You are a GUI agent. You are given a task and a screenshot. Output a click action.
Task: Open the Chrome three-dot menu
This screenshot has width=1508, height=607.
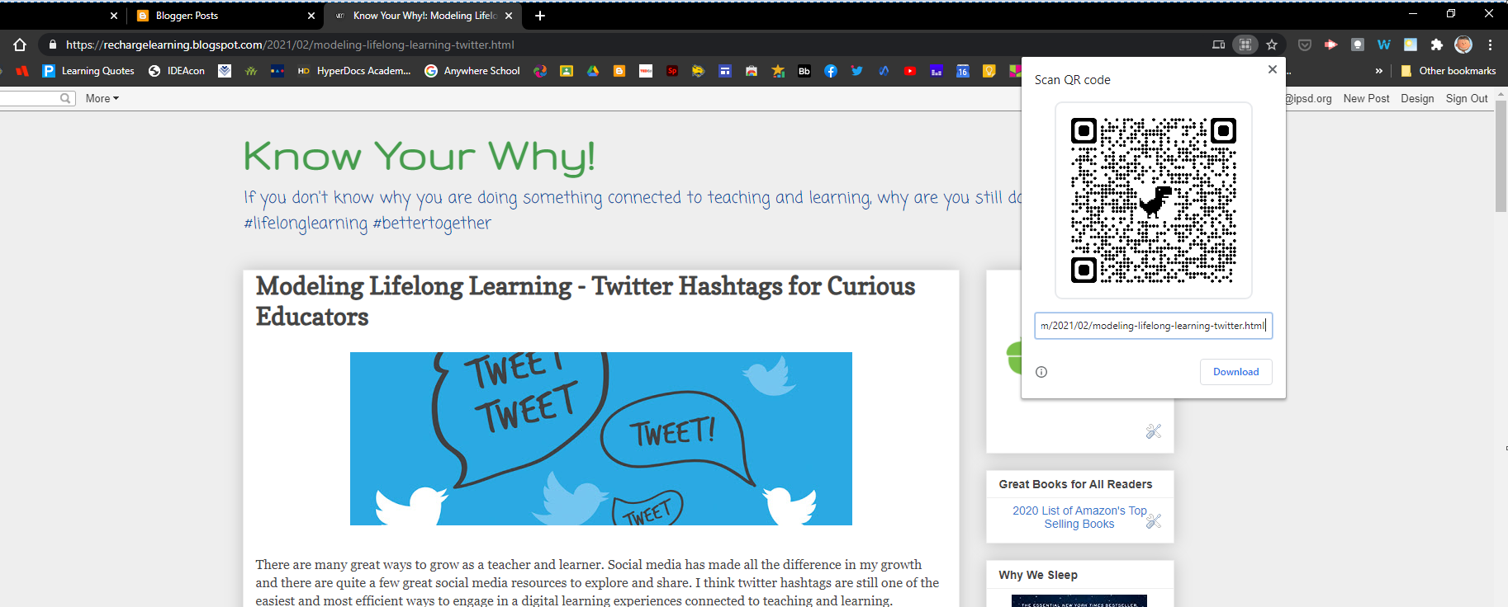[x=1491, y=45]
